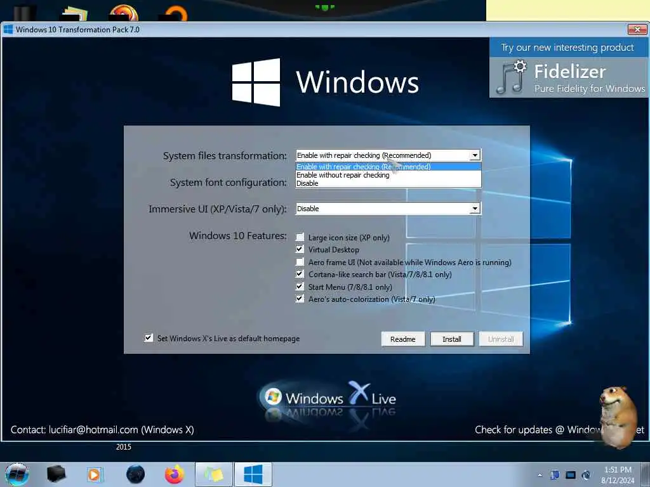Viewport: 650px width, 487px height.
Task: Open the Readme button
Action: point(403,339)
